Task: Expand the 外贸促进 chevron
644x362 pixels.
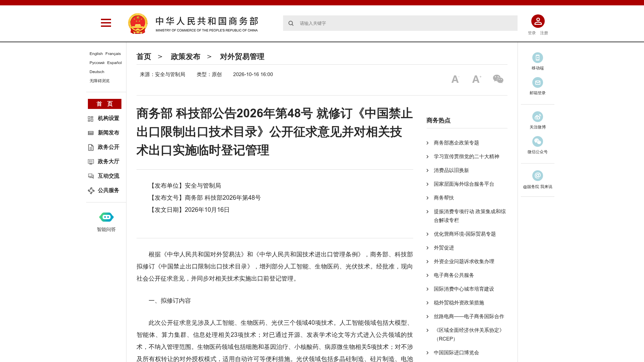Action: coord(427,248)
